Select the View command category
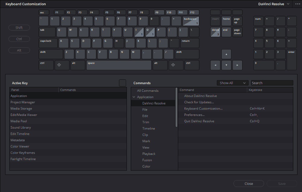Screen dimensions: 302x192 [146, 148]
